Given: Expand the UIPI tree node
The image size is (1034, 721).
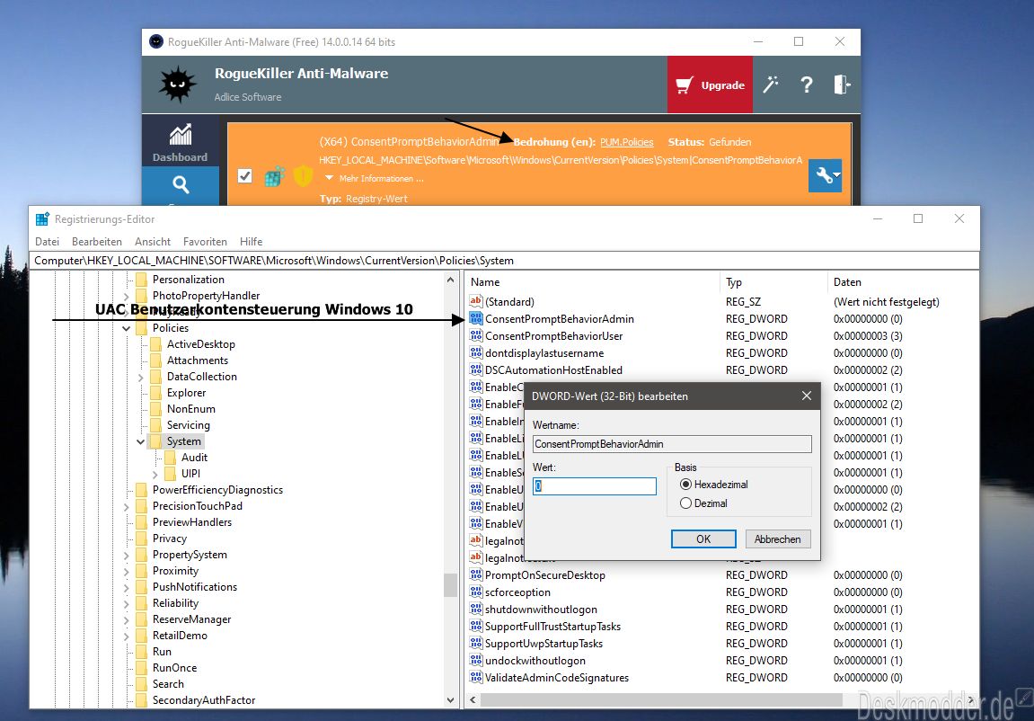Looking at the screenshot, I should pyautogui.click(x=155, y=475).
